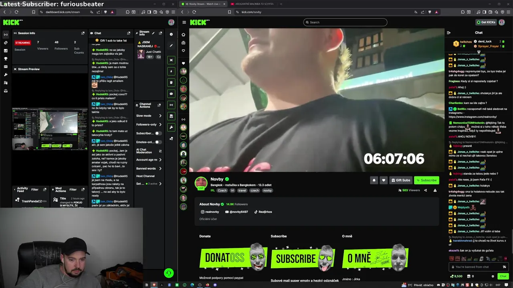Pop out the Mod Actions panel
The image size is (513, 288).
point(83,190)
